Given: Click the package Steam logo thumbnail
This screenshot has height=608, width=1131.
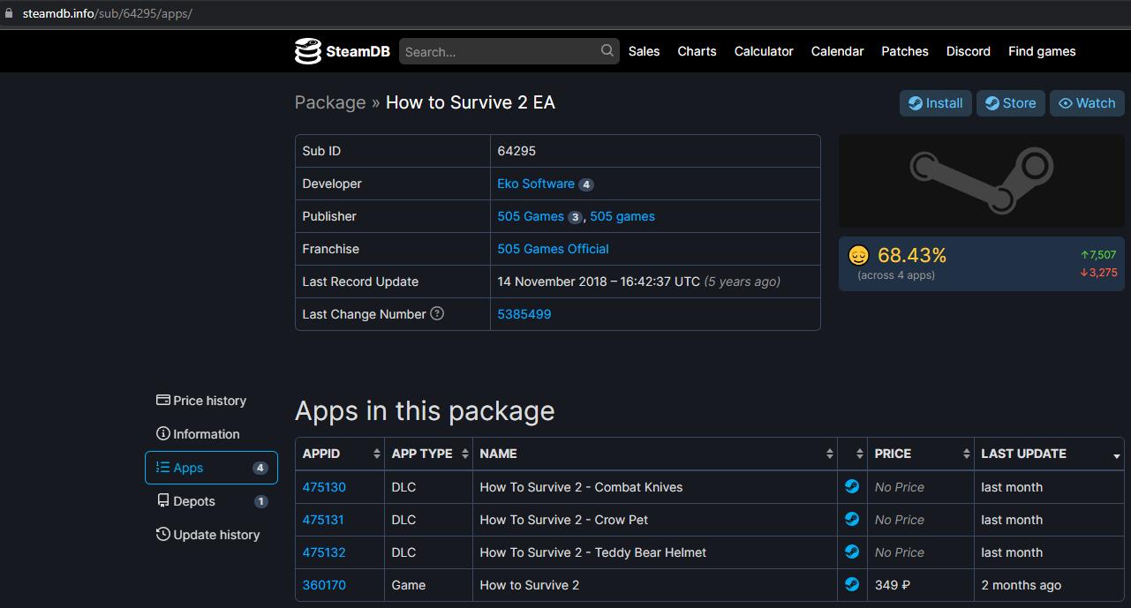Looking at the screenshot, I should [981, 181].
